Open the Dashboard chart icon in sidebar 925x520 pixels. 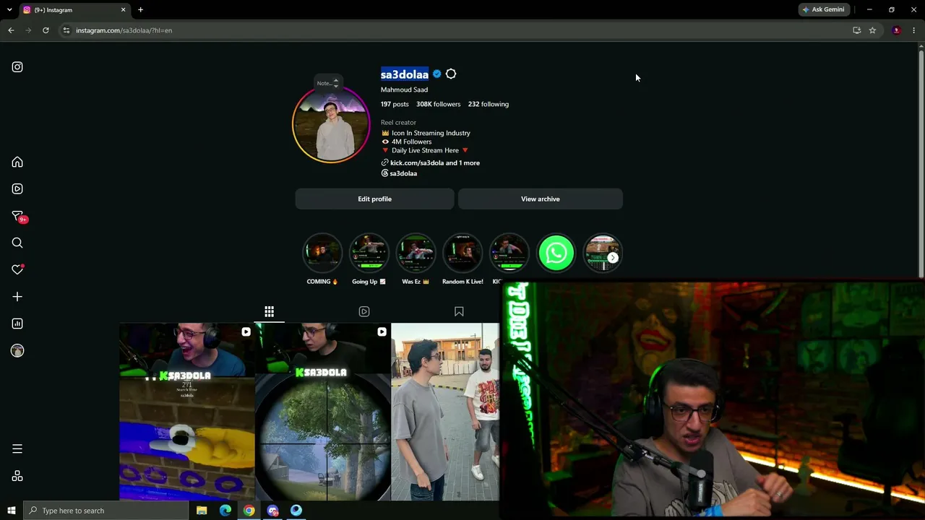tap(17, 324)
